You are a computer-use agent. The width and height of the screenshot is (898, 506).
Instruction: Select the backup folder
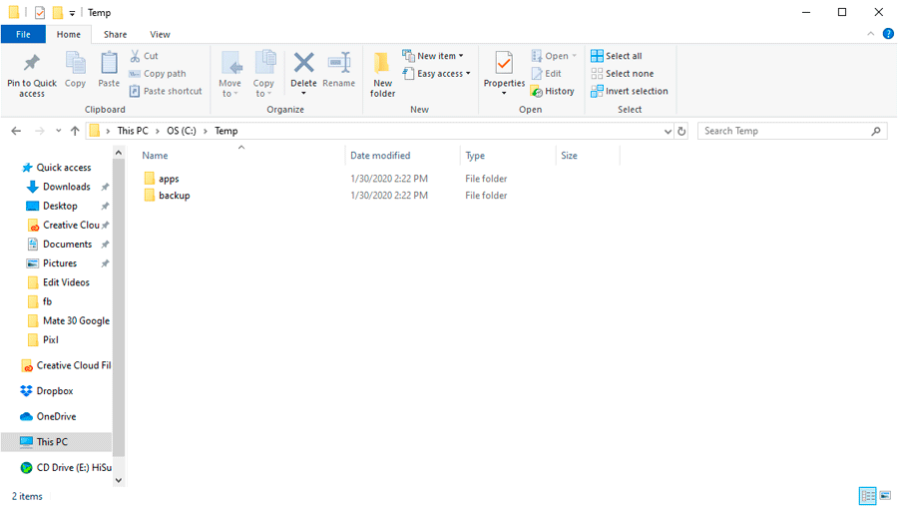click(168, 196)
